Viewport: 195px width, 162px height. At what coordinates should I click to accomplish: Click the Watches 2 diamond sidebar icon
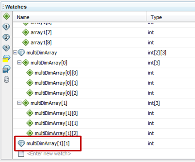coord(6,37)
